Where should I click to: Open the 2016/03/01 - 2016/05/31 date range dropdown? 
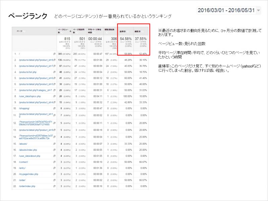click(229, 10)
